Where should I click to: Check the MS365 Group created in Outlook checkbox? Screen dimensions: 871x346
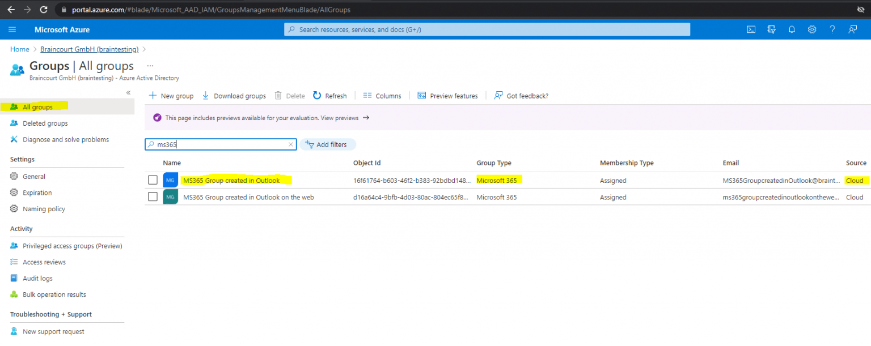[x=153, y=180]
